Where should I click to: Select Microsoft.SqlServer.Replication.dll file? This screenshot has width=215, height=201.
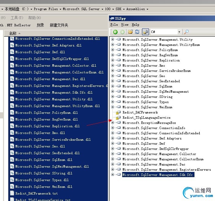[47, 126]
